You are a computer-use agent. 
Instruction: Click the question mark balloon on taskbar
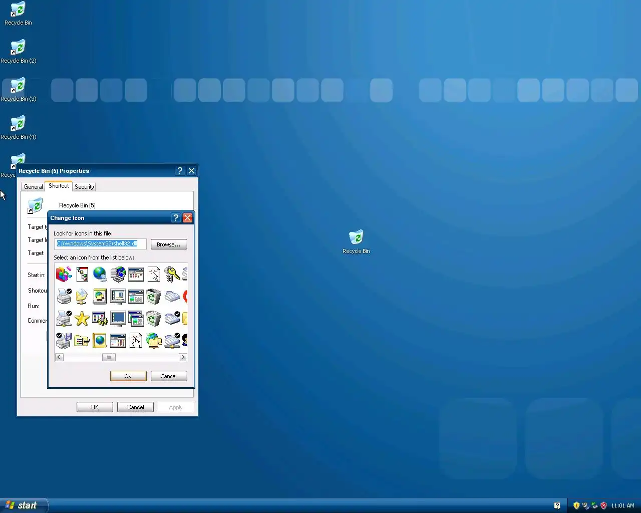click(x=557, y=505)
